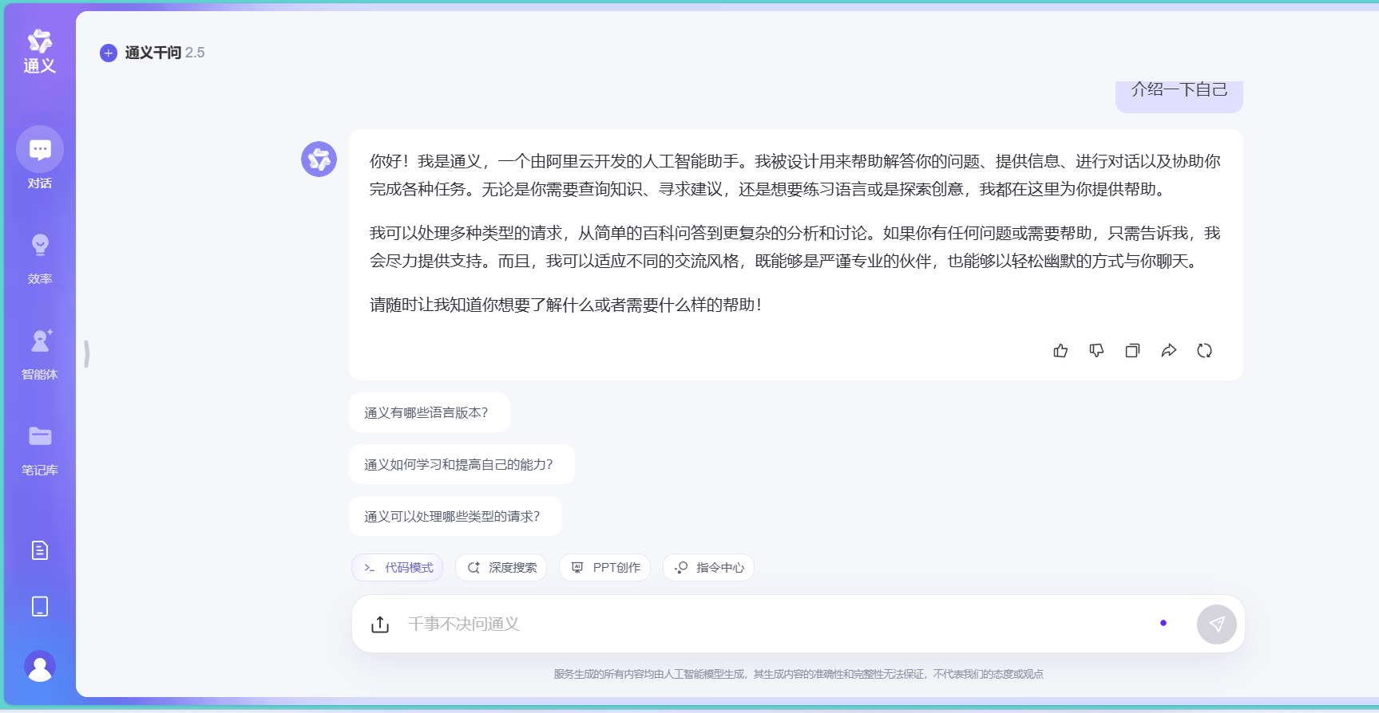Start a new chat with the plus icon
The image size is (1379, 713).
(109, 53)
